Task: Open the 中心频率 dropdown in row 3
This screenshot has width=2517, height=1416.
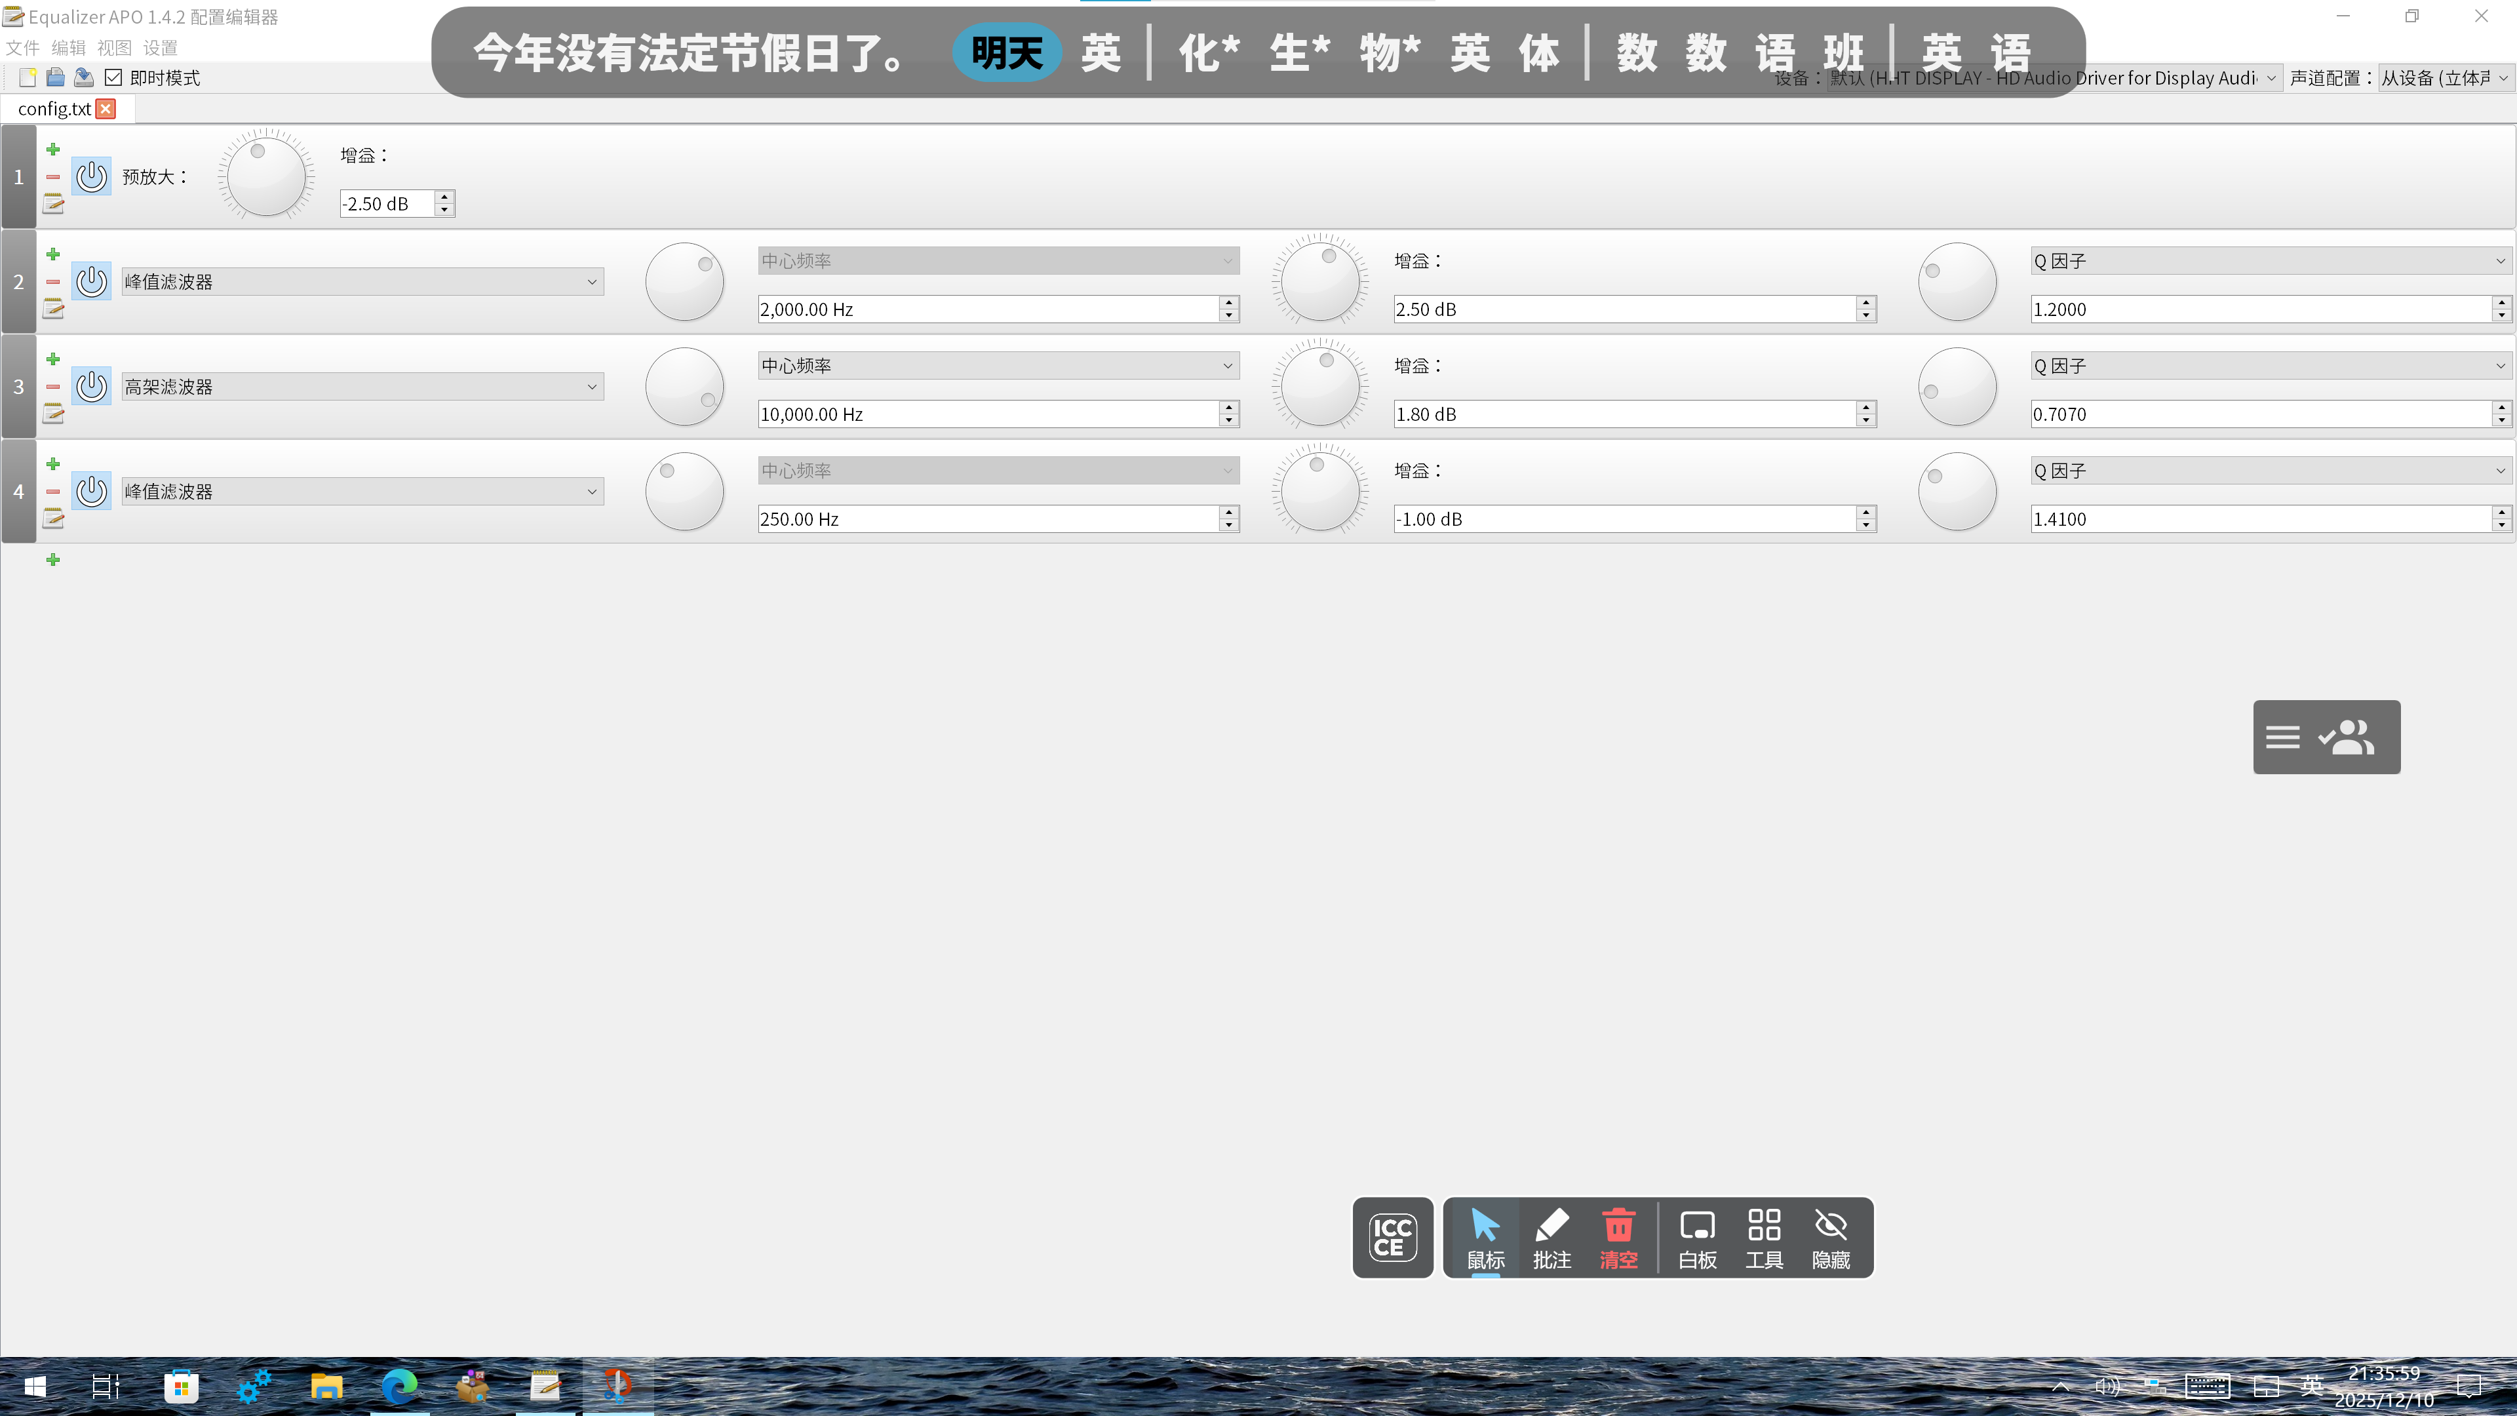Action: pos(998,366)
